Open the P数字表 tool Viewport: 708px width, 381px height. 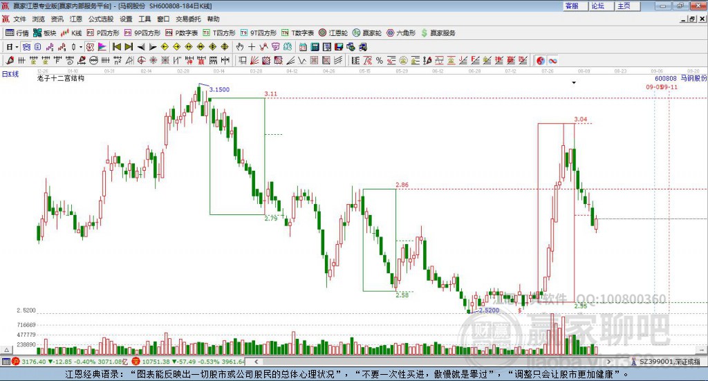(182, 33)
